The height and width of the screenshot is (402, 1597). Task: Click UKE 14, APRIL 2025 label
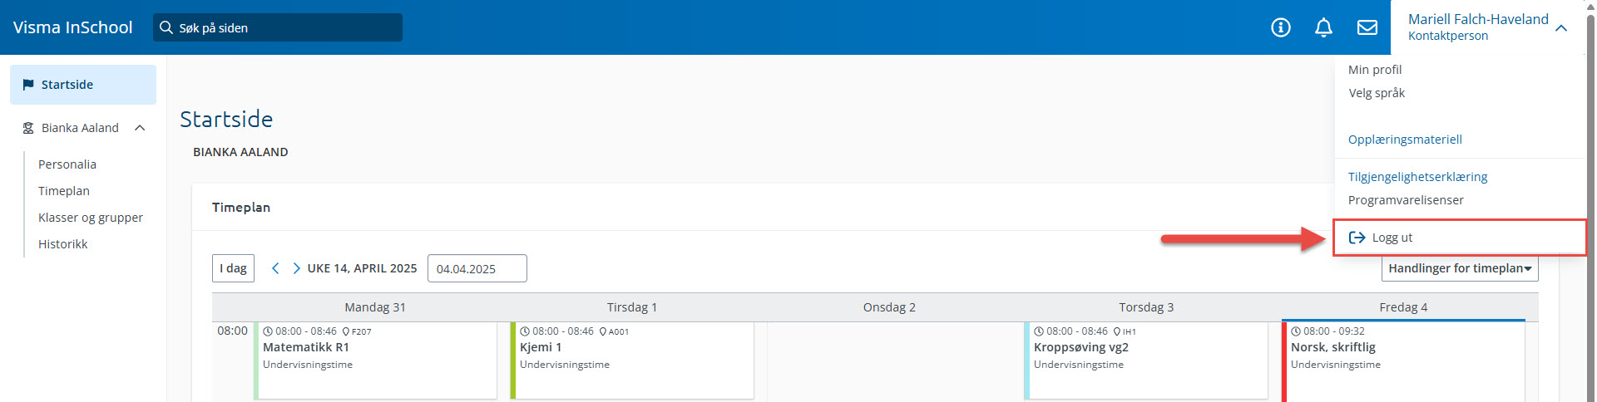pyautogui.click(x=362, y=268)
